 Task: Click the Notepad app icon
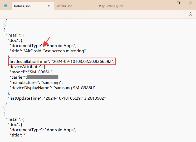(6, 6)
